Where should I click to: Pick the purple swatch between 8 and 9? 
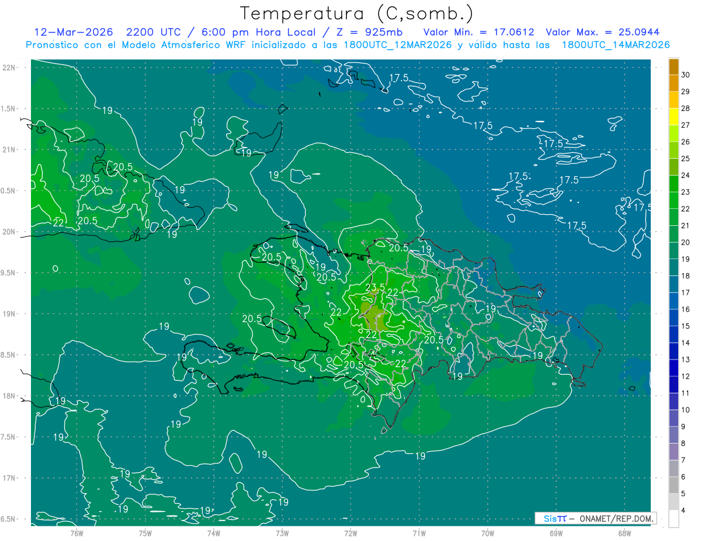[x=674, y=435]
